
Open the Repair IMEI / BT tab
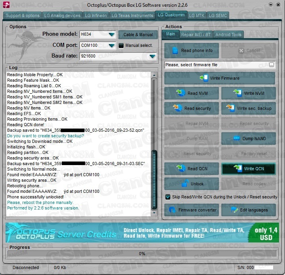coord(196,35)
